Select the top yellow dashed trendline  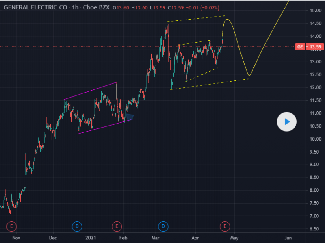(x=196, y=19)
